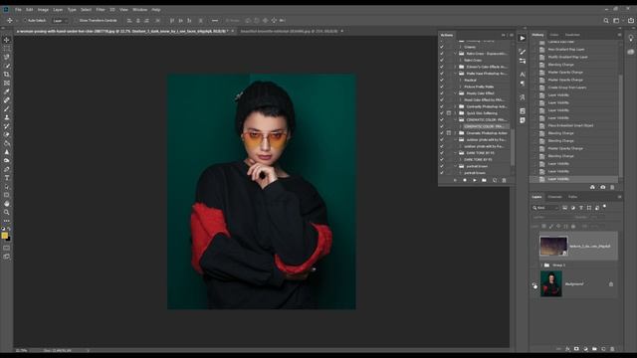Expand the Group 1 layer group

[x=541, y=266]
